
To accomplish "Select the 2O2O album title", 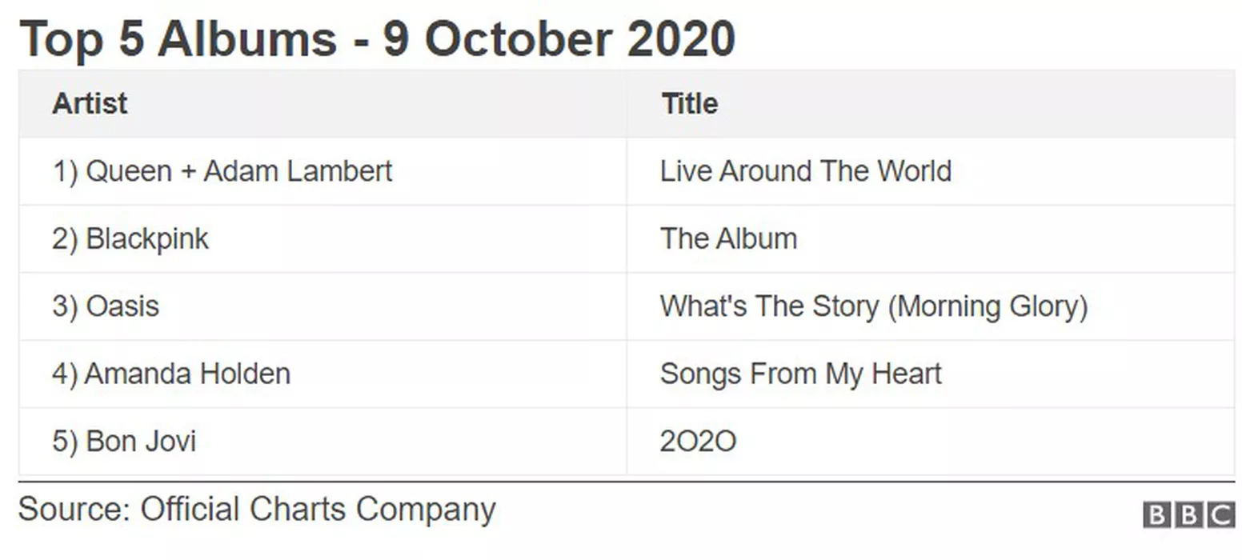I will point(698,442).
